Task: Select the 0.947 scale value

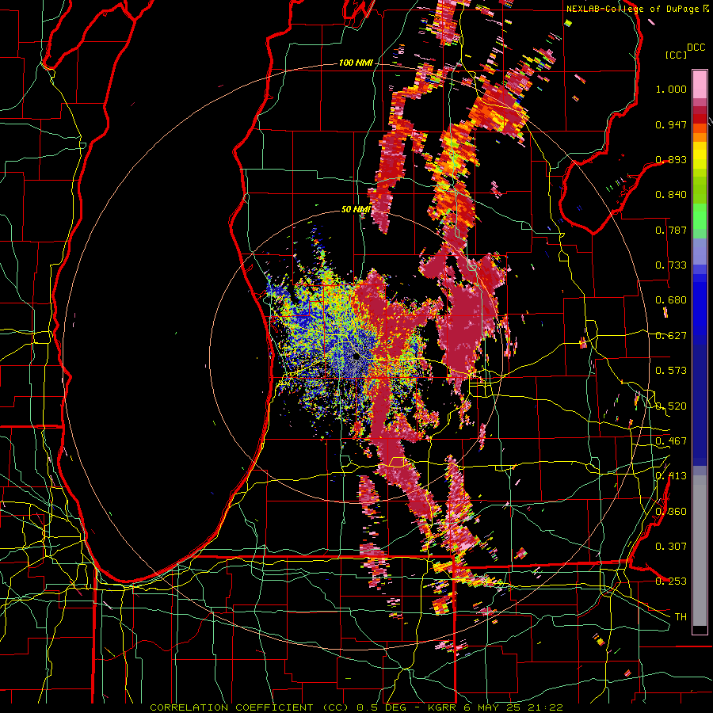Action: (x=671, y=124)
